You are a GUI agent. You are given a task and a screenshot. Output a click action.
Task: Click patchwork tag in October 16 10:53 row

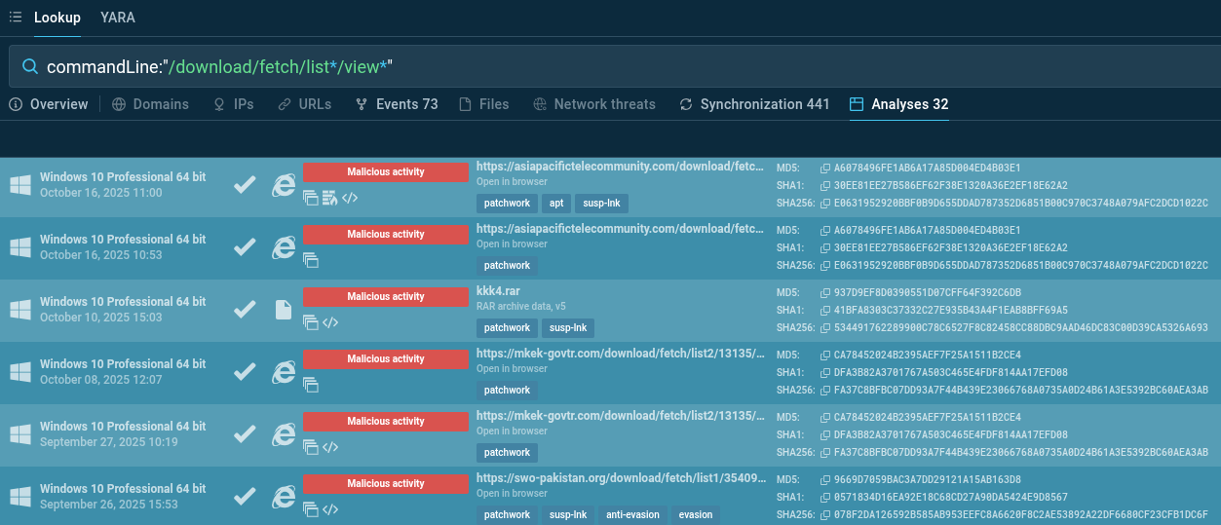(507, 265)
